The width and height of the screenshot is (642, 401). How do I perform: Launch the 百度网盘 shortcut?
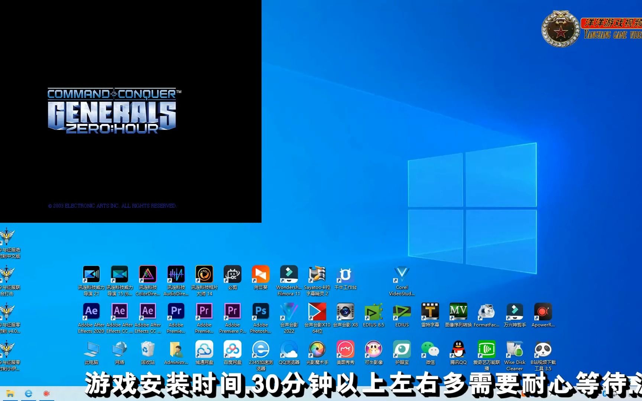point(233,353)
